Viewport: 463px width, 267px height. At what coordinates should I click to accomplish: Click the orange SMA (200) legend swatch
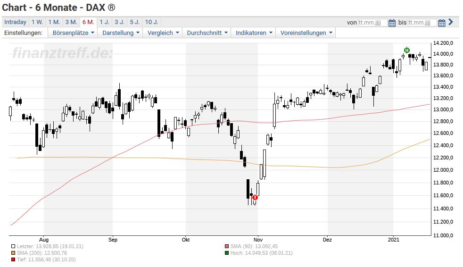point(13,253)
